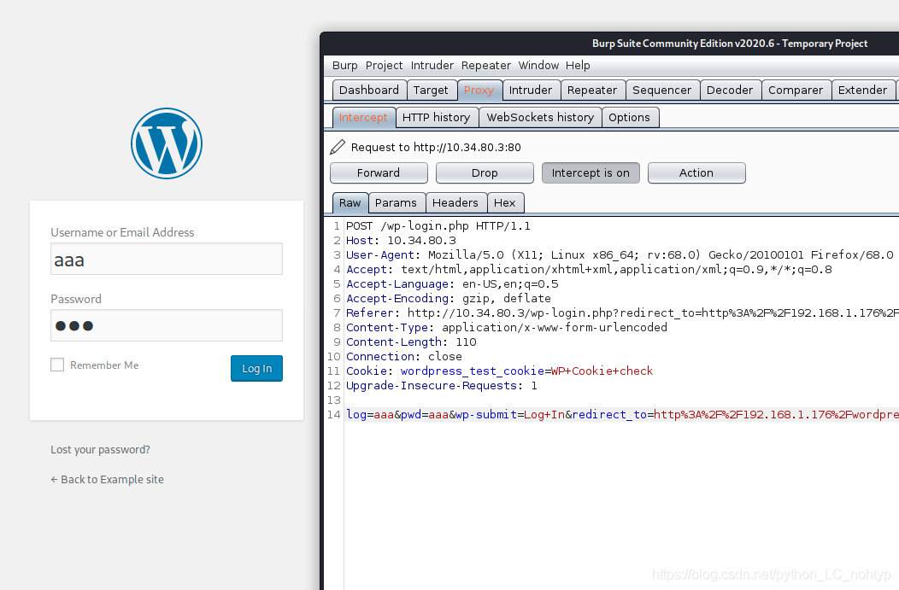Click the Accept: text/html header line
The height and width of the screenshot is (590, 899).
point(589,269)
